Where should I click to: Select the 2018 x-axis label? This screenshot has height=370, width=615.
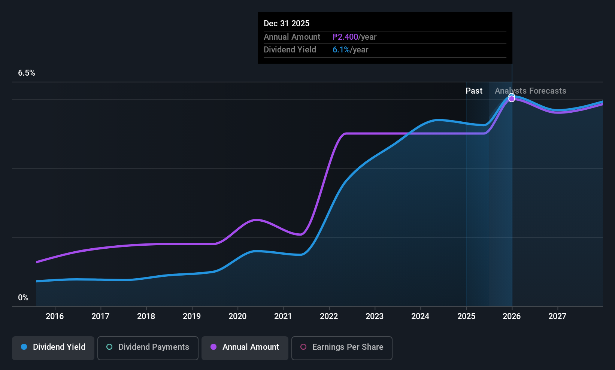[x=146, y=316]
